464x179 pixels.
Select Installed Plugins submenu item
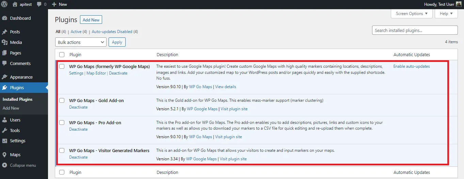pos(18,99)
